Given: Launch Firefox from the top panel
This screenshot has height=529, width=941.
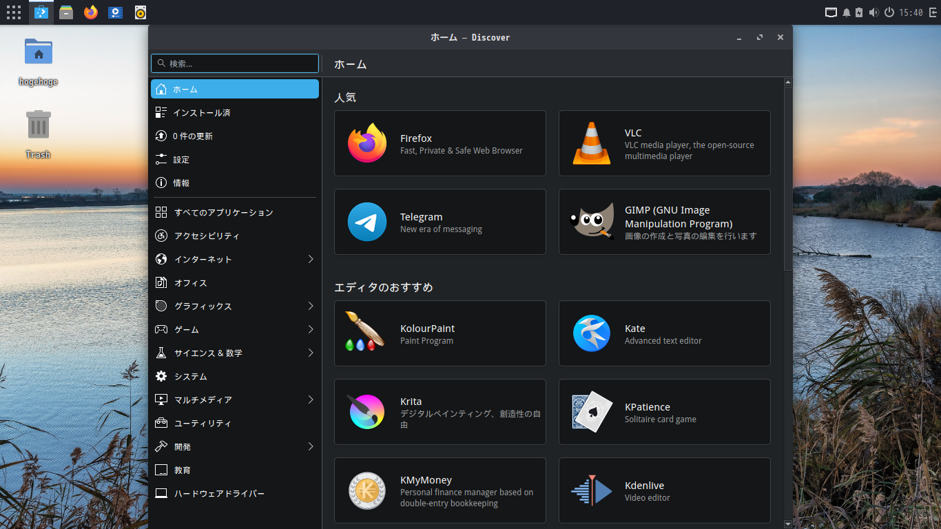Looking at the screenshot, I should pyautogui.click(x=91, y=12).
